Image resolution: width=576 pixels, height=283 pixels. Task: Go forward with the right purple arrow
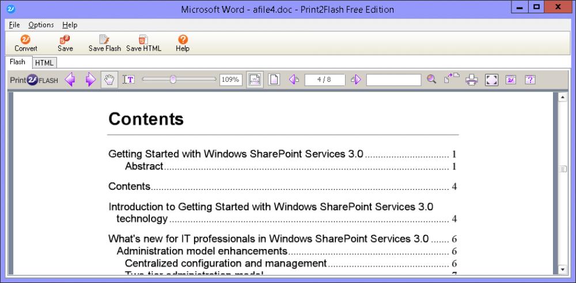point(90,80)
